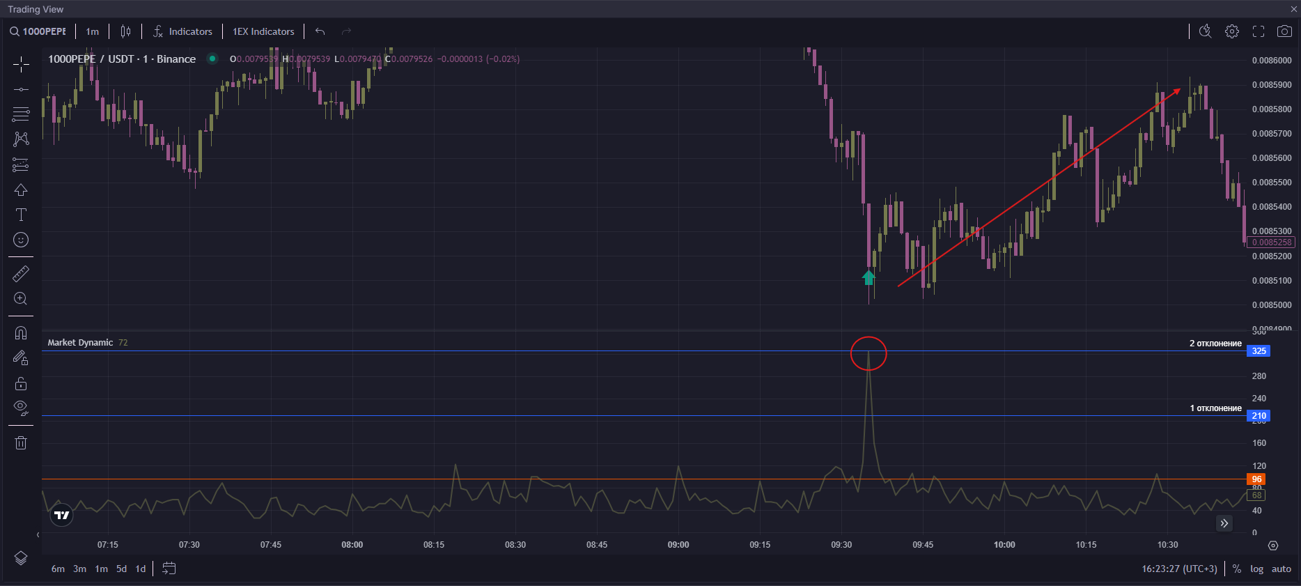1301x586 pixels.
Task: Open chart settings gear
Action: pyautogui.click(x=1232, y=31)
